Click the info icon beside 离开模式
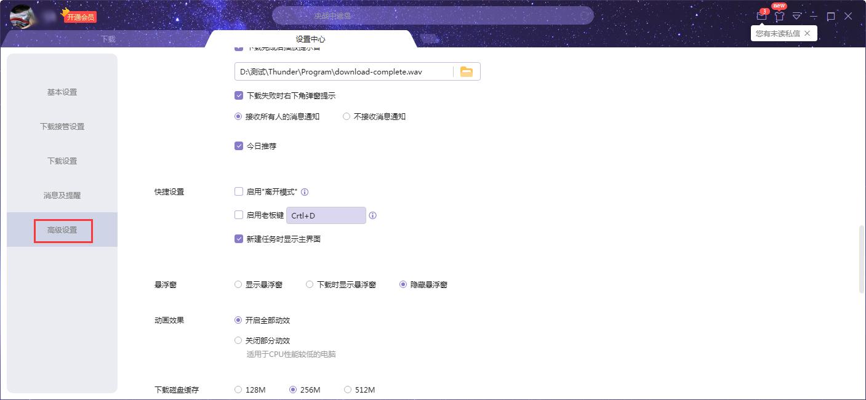 pos(305,191)
